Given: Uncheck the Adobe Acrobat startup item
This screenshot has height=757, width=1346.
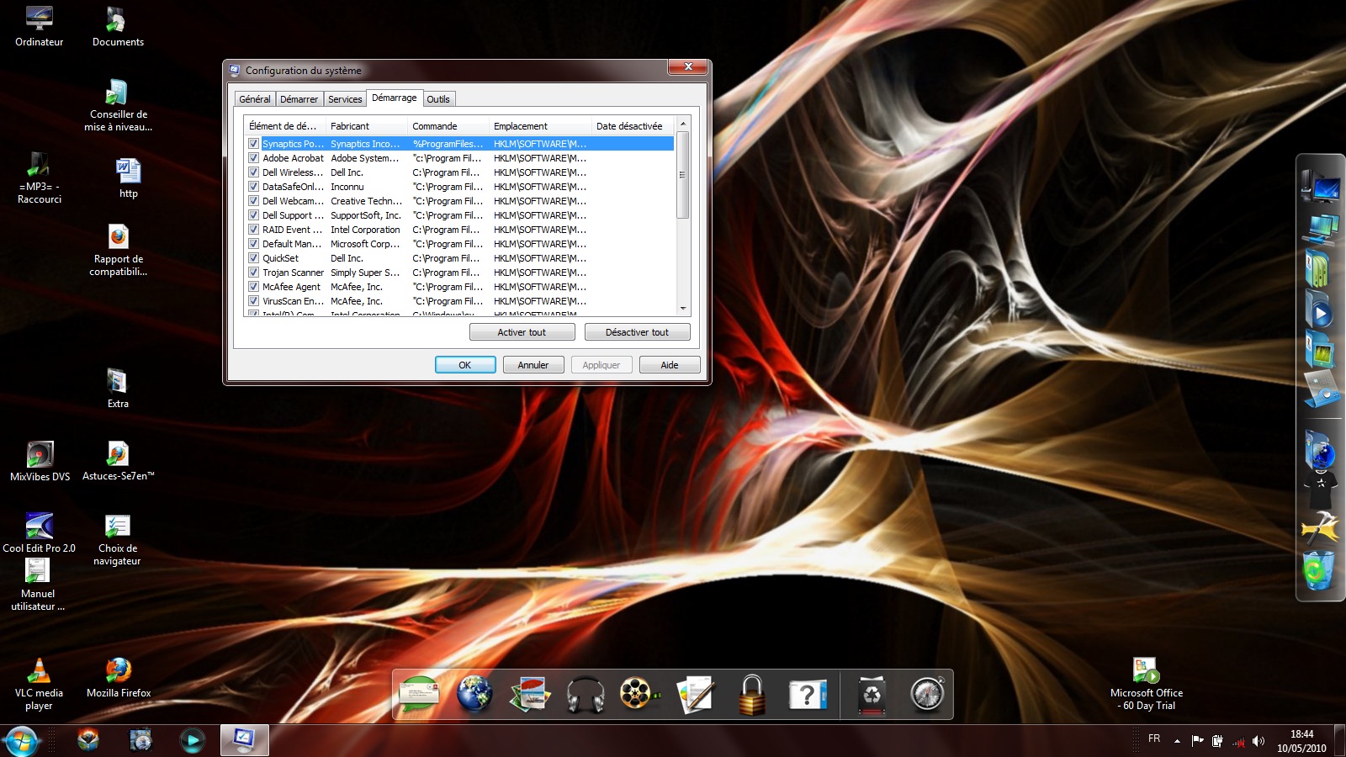Looking at the screenshot, I should coord(253,158).
